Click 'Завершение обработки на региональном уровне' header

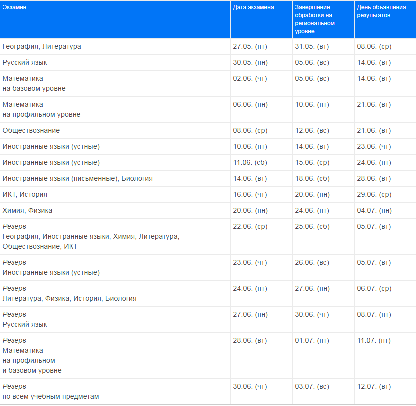coord(323,19)
